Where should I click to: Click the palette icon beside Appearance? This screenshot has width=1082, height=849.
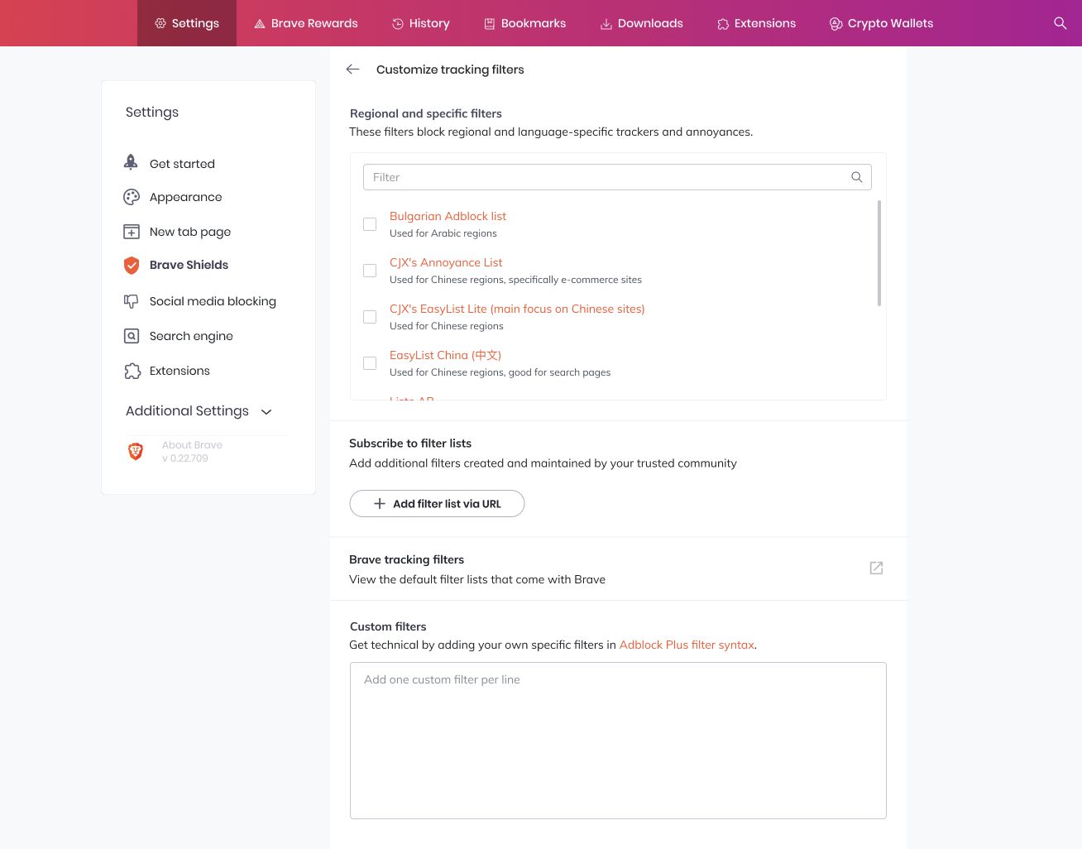coord(132,197)
